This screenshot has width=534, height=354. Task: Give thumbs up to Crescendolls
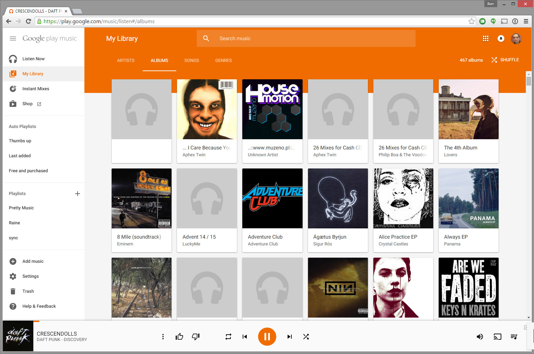[179, 337]
